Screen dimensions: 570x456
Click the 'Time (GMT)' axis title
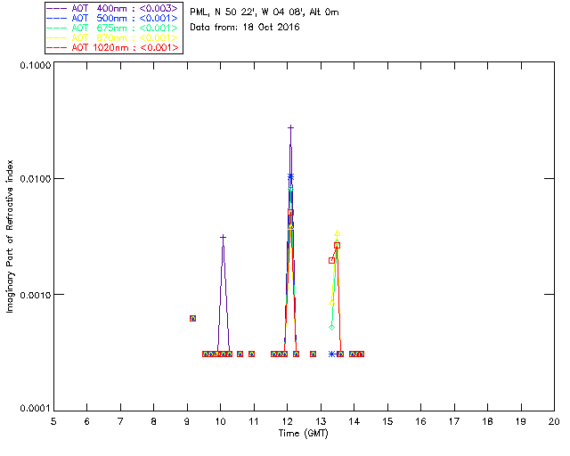303,434
